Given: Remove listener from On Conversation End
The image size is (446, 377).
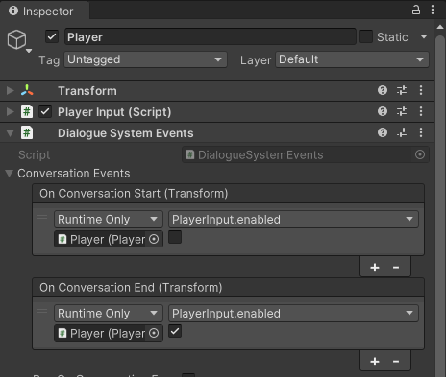Looking at the screenshot, I should [x=396, y=362].
